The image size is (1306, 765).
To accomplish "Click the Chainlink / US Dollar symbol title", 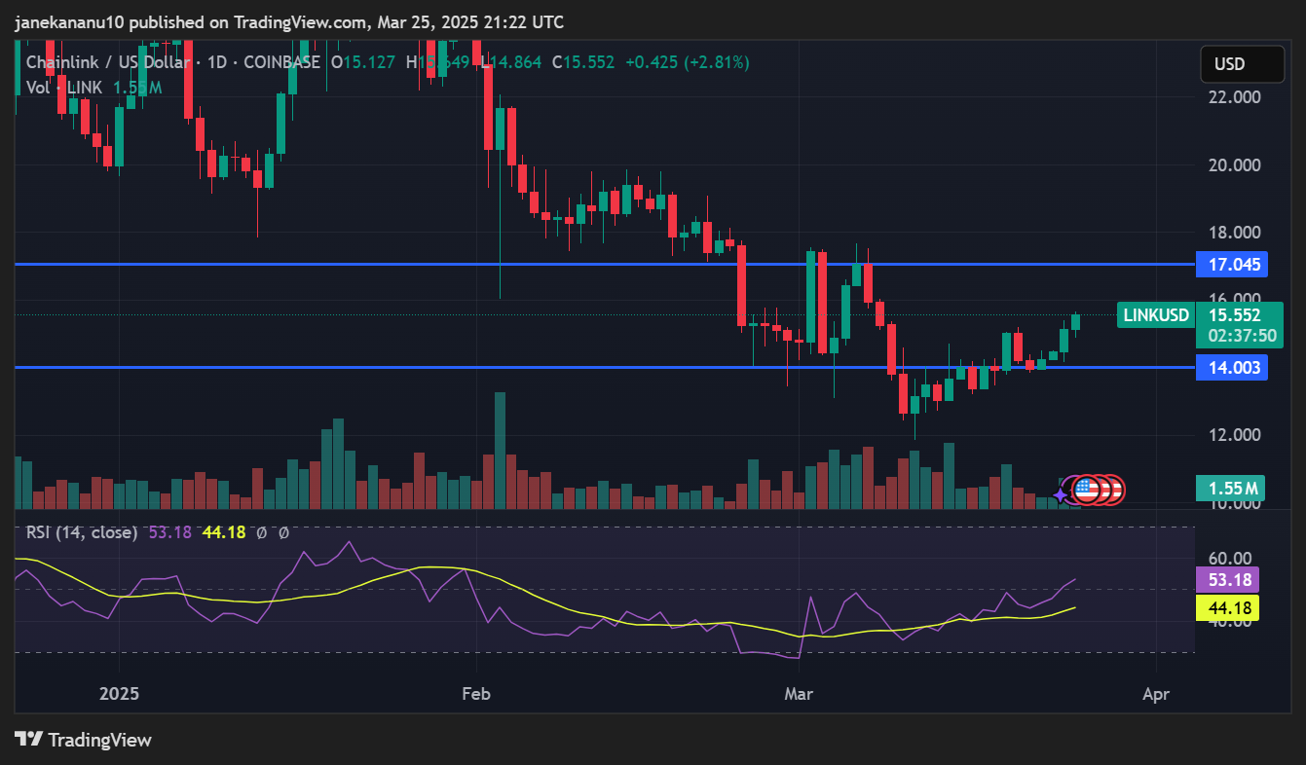I will pyautogui.click(x=108, y=62).
